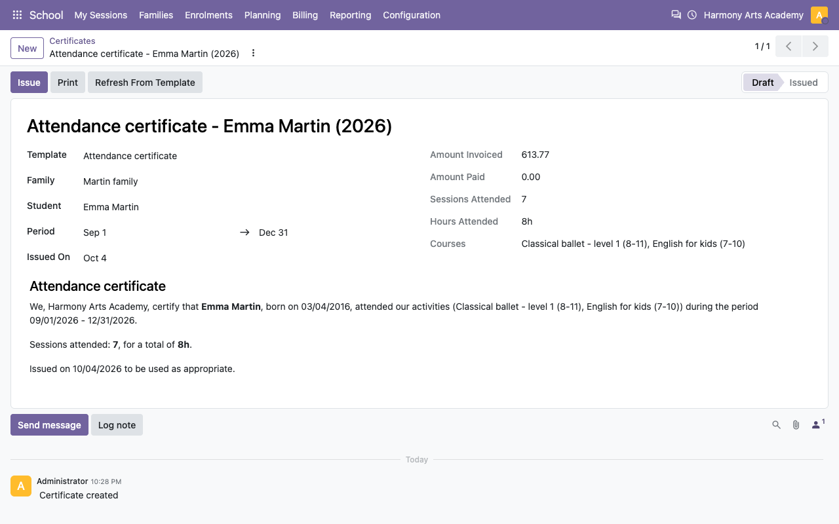
Task: Click Log note button
Action: [x=117, y=425]
